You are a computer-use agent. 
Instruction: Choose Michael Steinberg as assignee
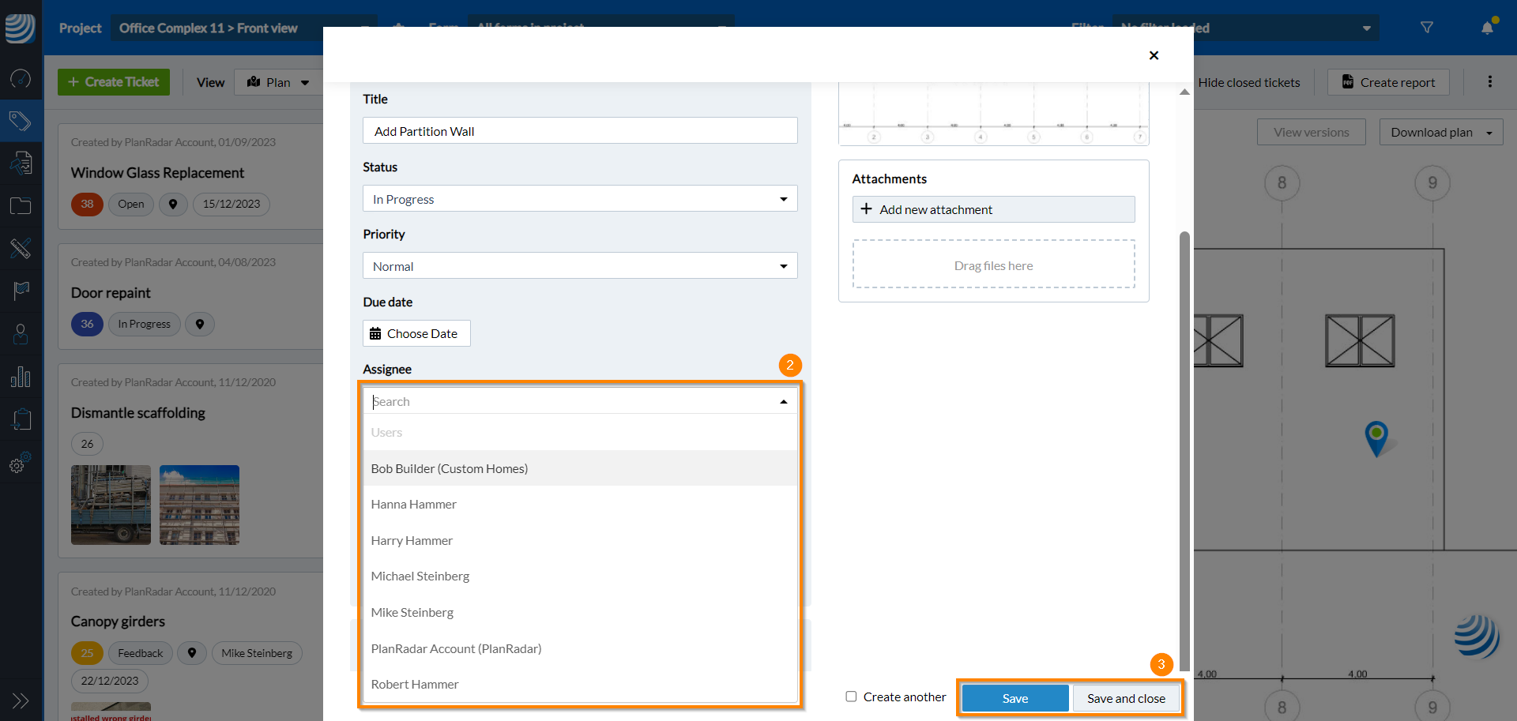coord(420,576)
